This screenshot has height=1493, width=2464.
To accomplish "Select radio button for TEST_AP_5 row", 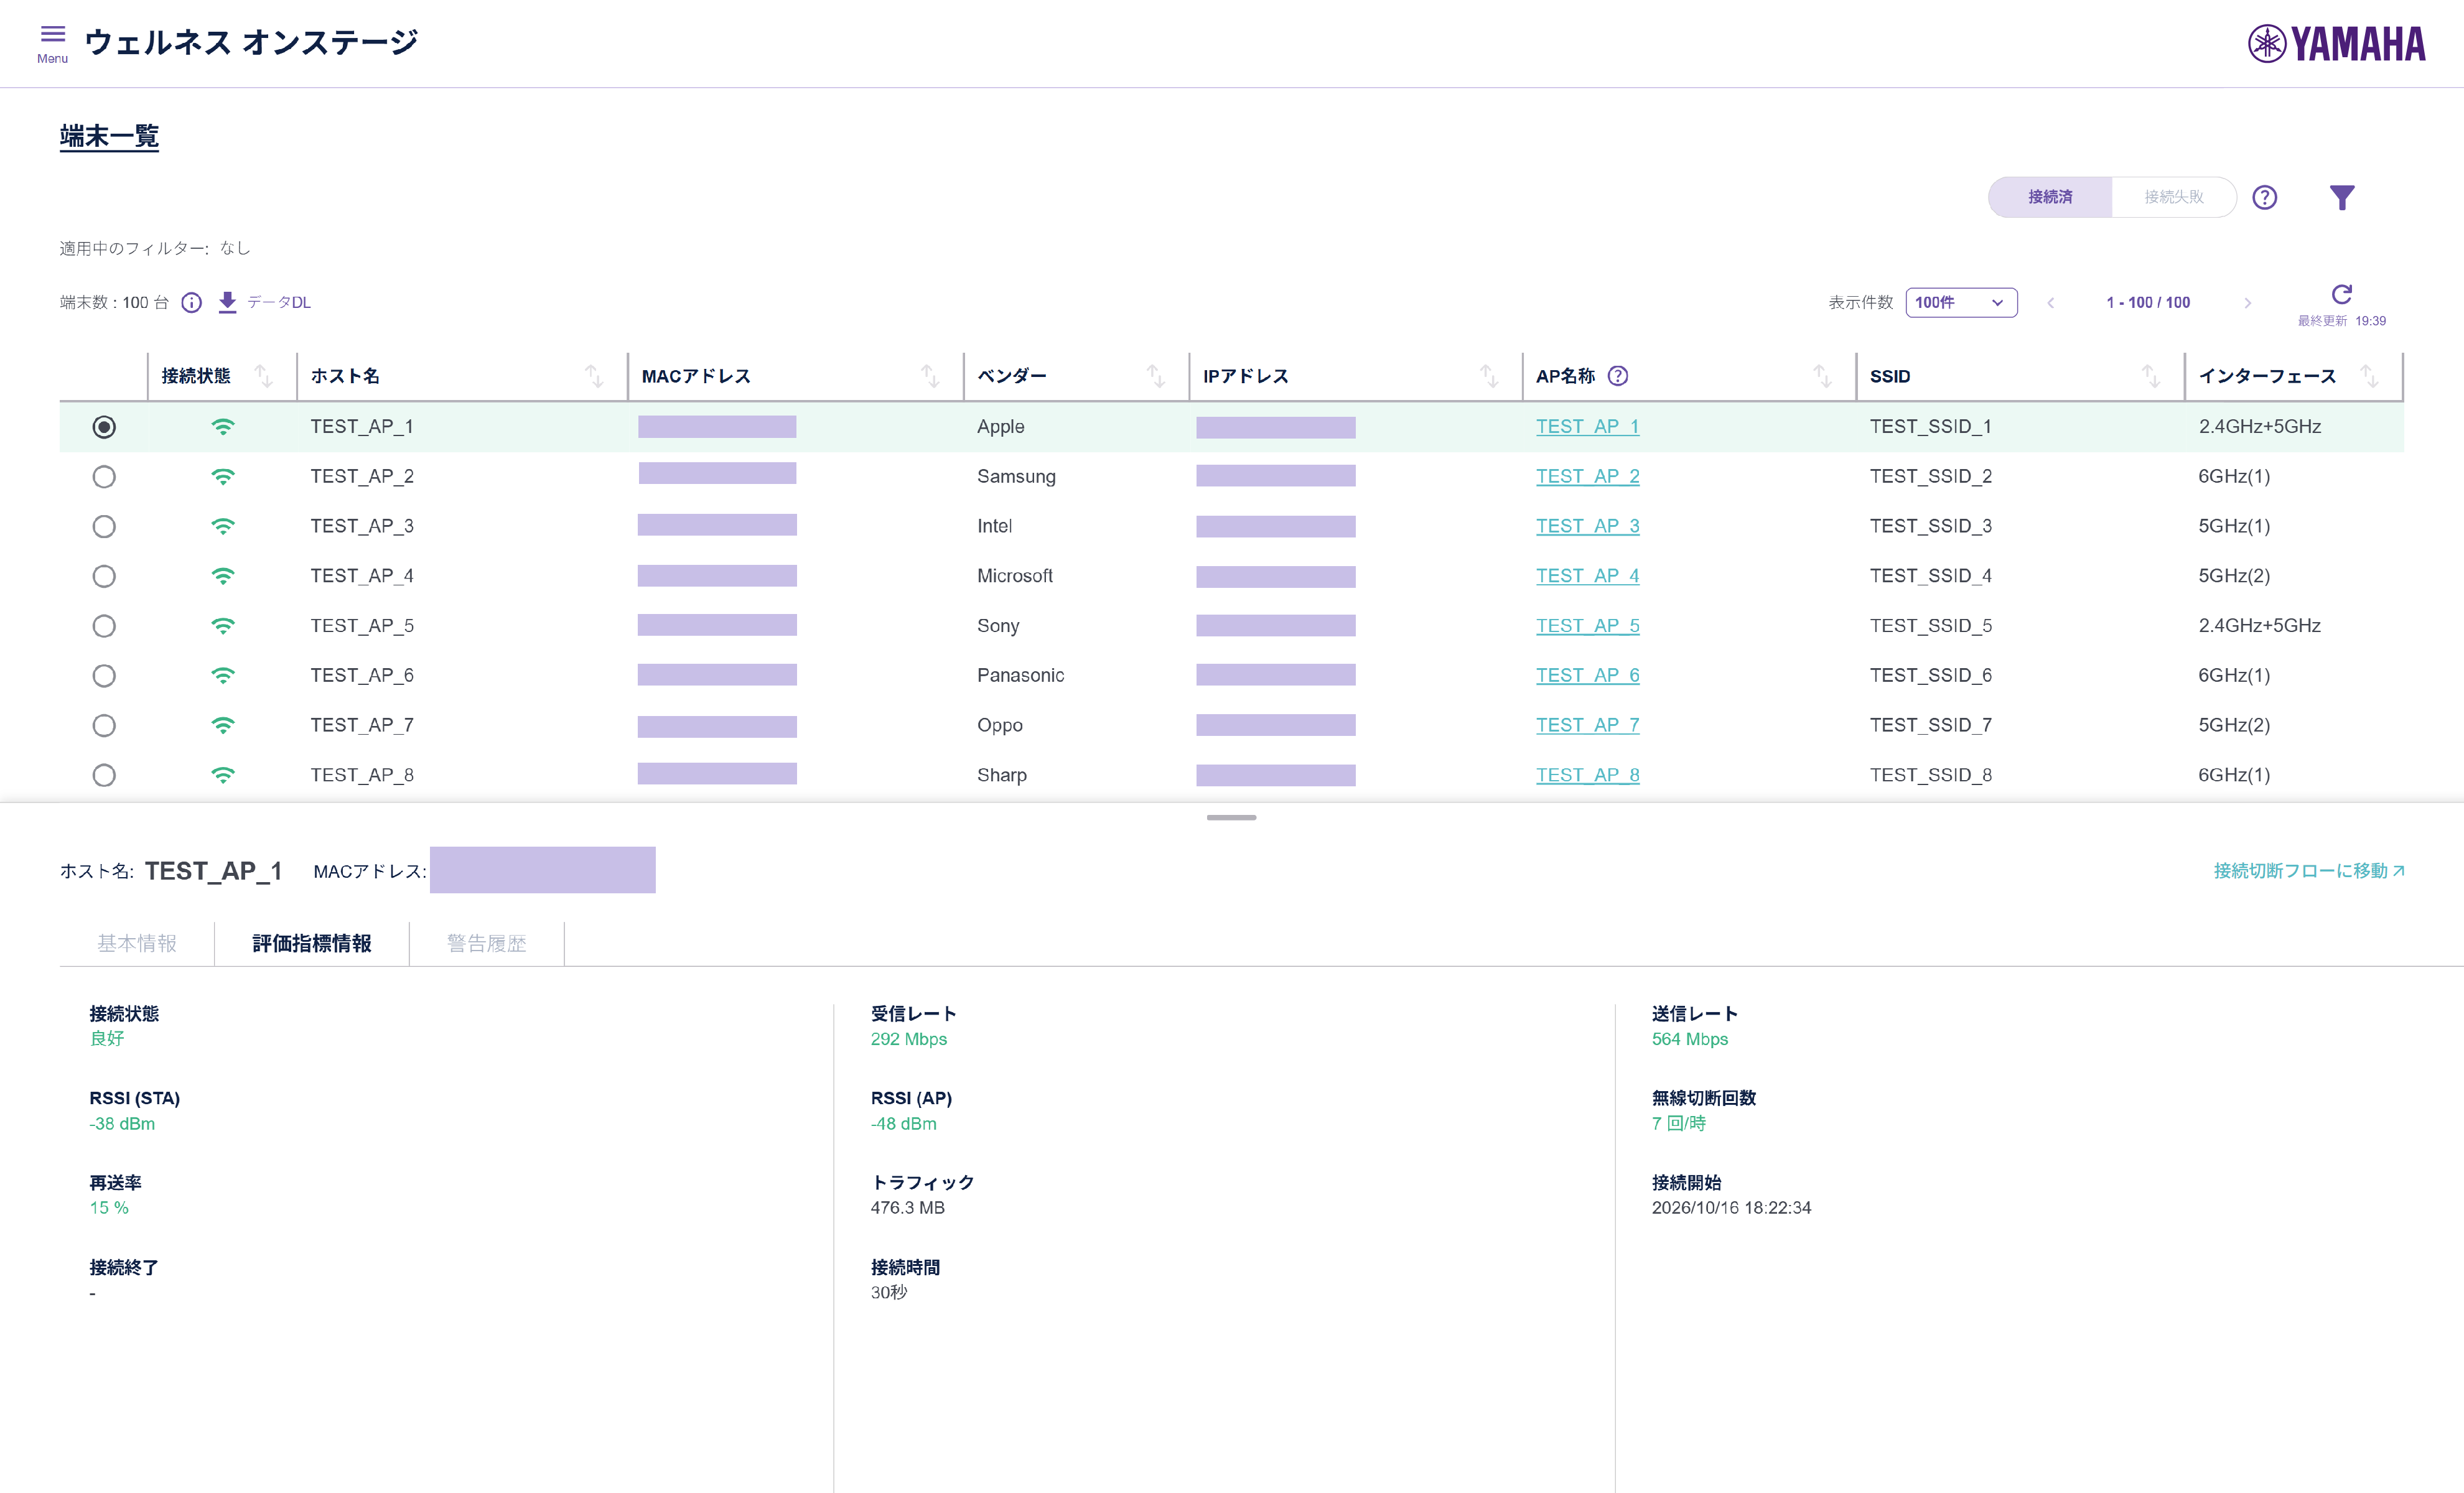I will [104, 626].
